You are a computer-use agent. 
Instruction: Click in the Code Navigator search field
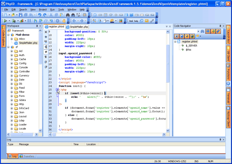[185, 31]
